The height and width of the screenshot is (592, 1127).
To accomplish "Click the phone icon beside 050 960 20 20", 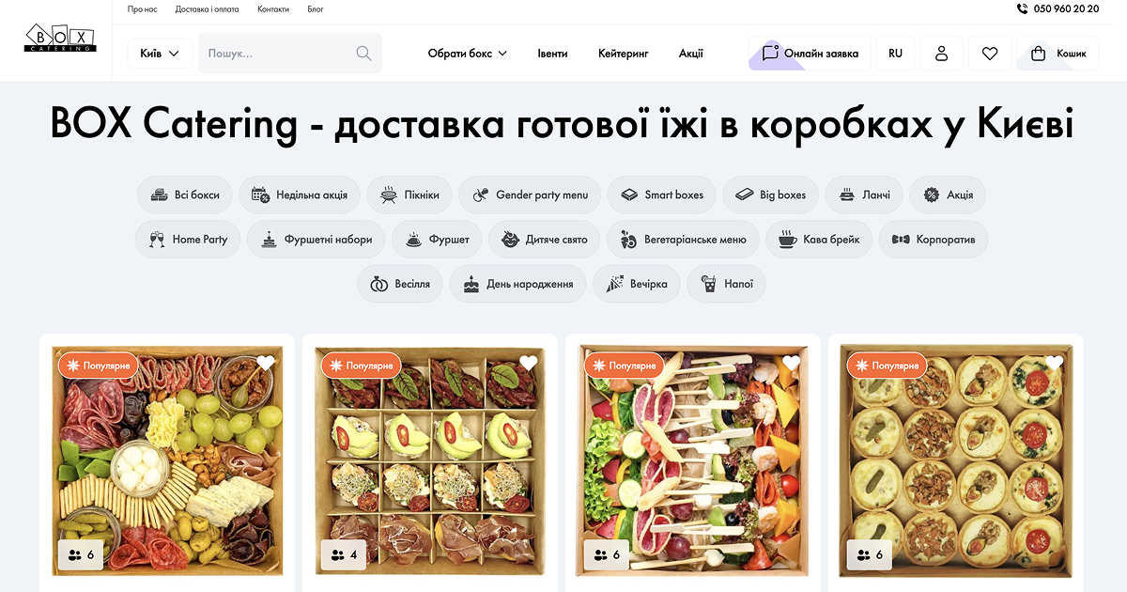I will (1022, 8).
